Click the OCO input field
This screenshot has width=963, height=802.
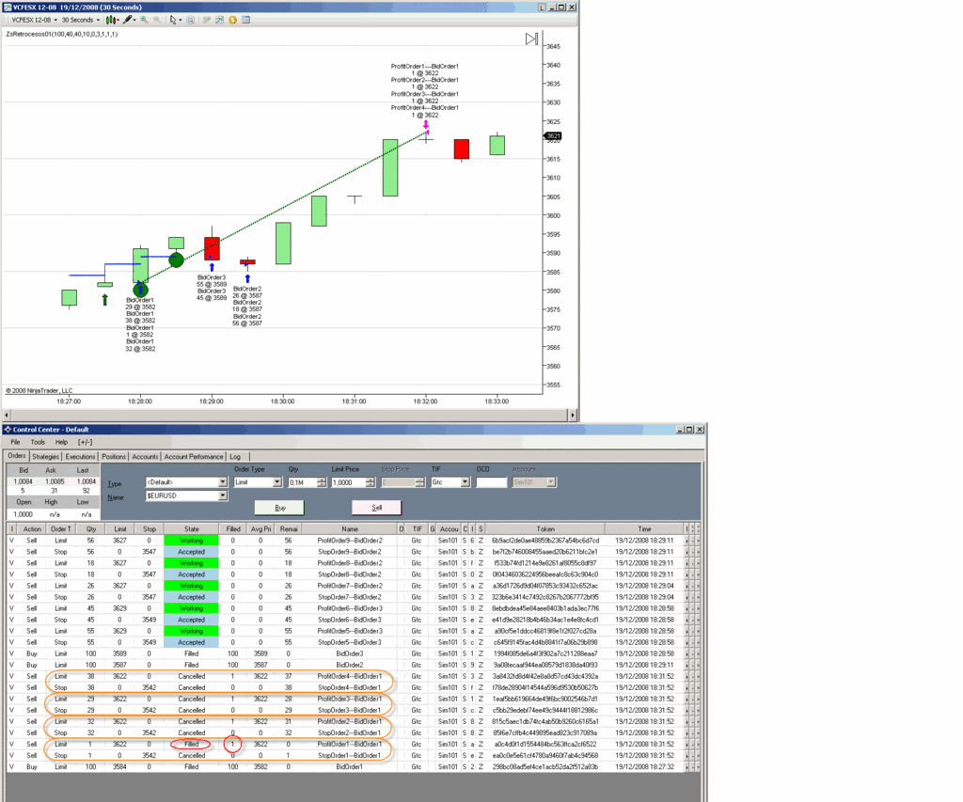pyautogui.click(x=491, y=482)
